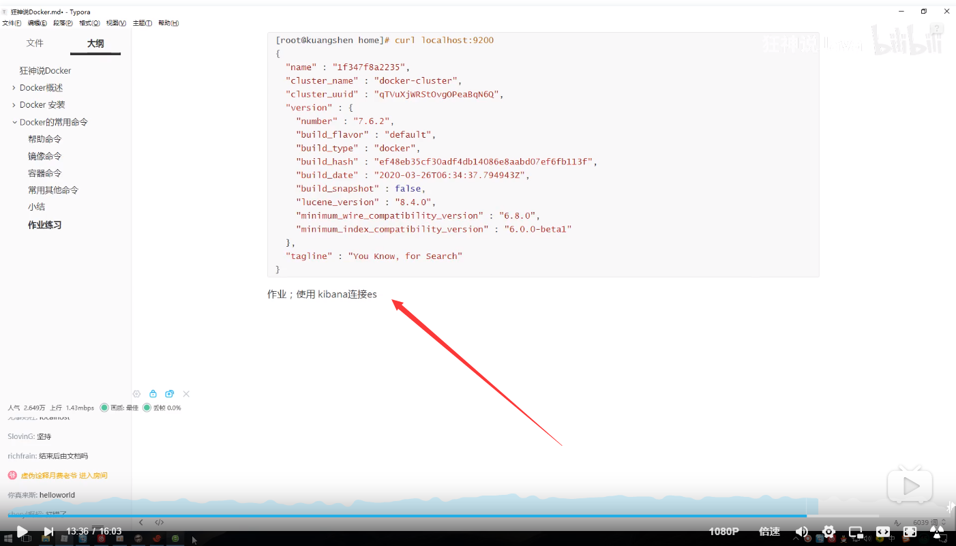This screenshot has height=546, width=956.
Task: Click the 画质: 最佳 status indicator
Action: coord(119,408)
